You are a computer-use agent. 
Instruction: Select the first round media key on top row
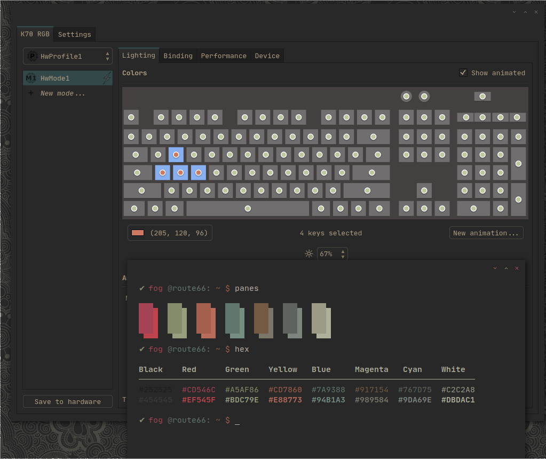tap(406, 97)
